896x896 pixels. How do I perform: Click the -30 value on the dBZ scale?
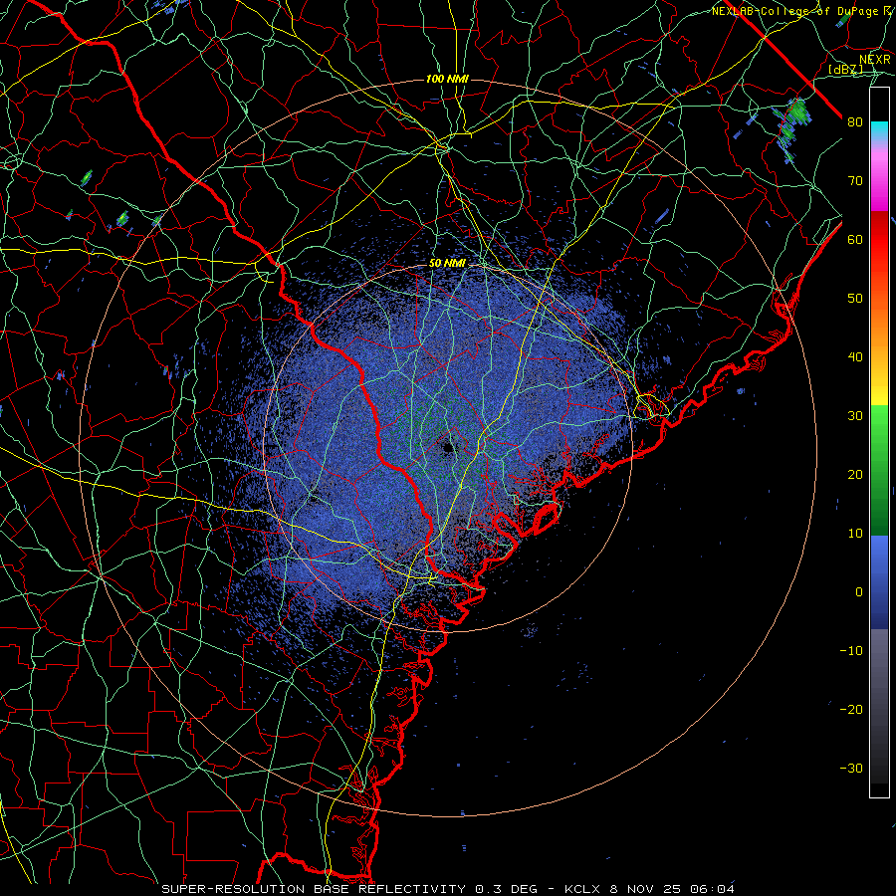[x=851, y=769]
